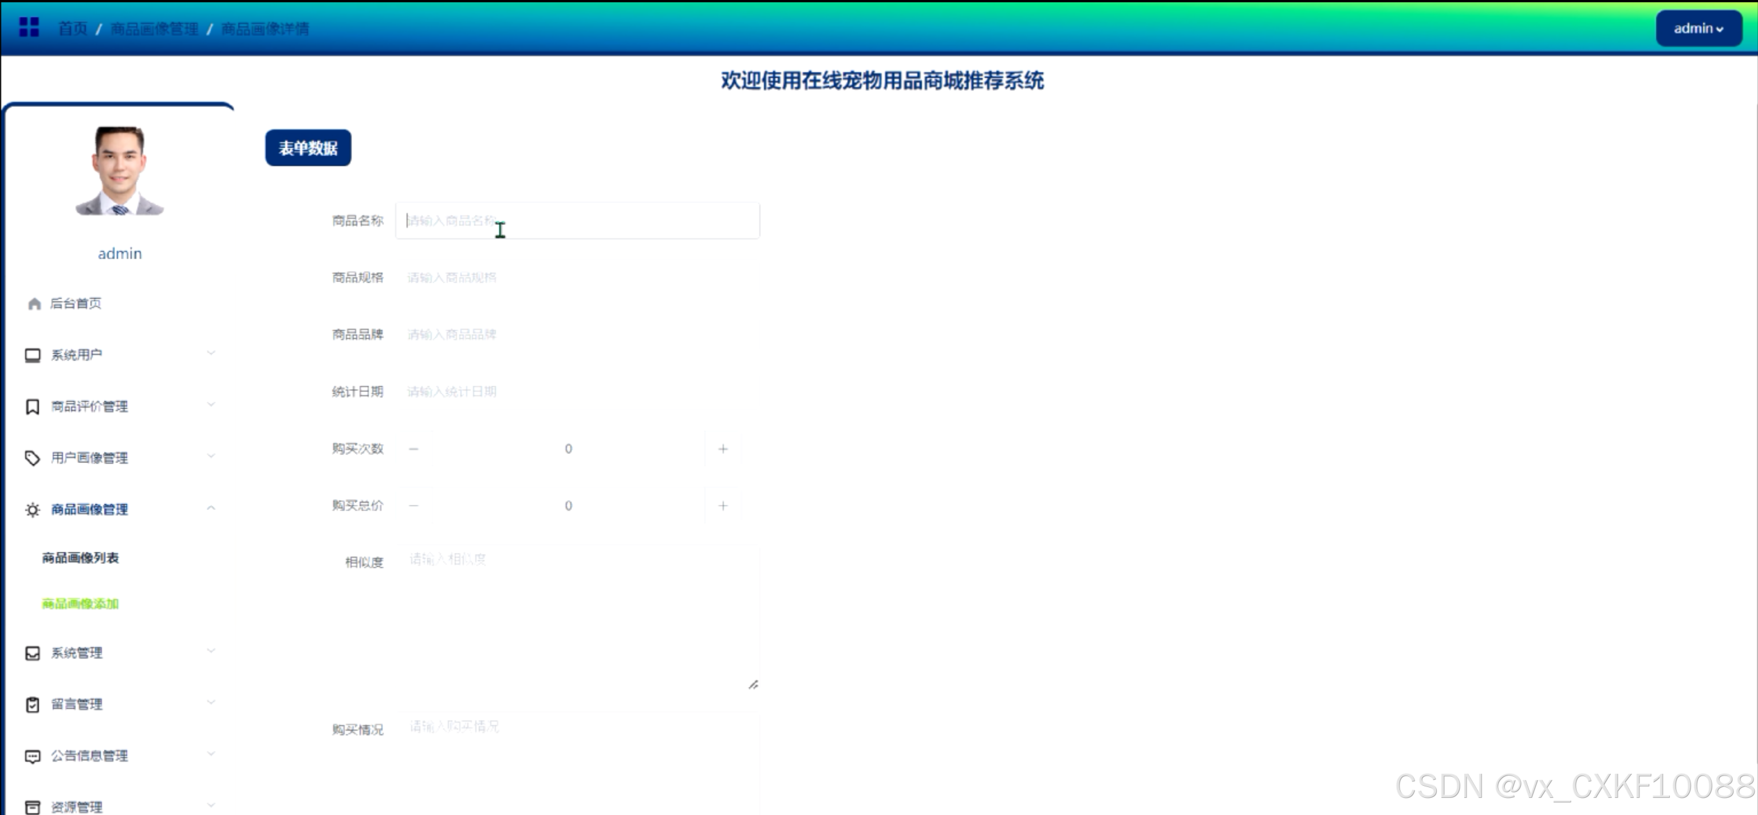Collapse the 商品画像管理 menu chevron
The width and height of the screenshot is (1758, 815).
(x=211, y=508)
